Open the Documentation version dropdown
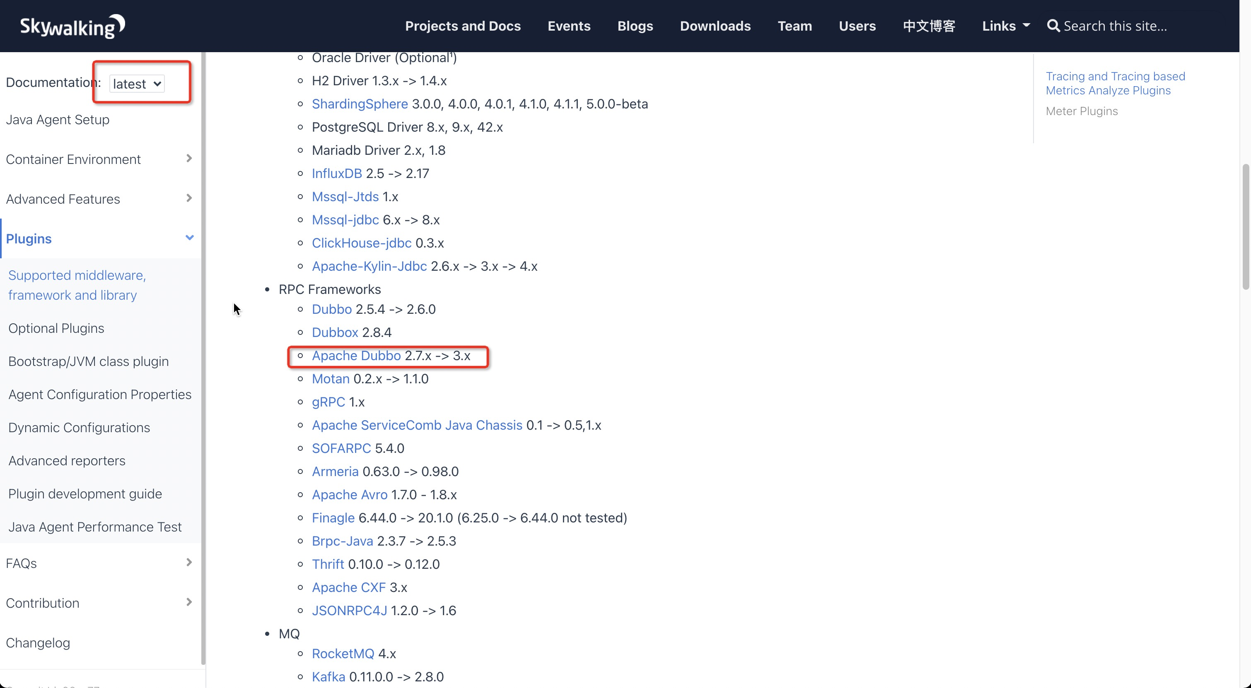Image resolution: width=1251 pixels, height=688 pixels. point(136,84)
